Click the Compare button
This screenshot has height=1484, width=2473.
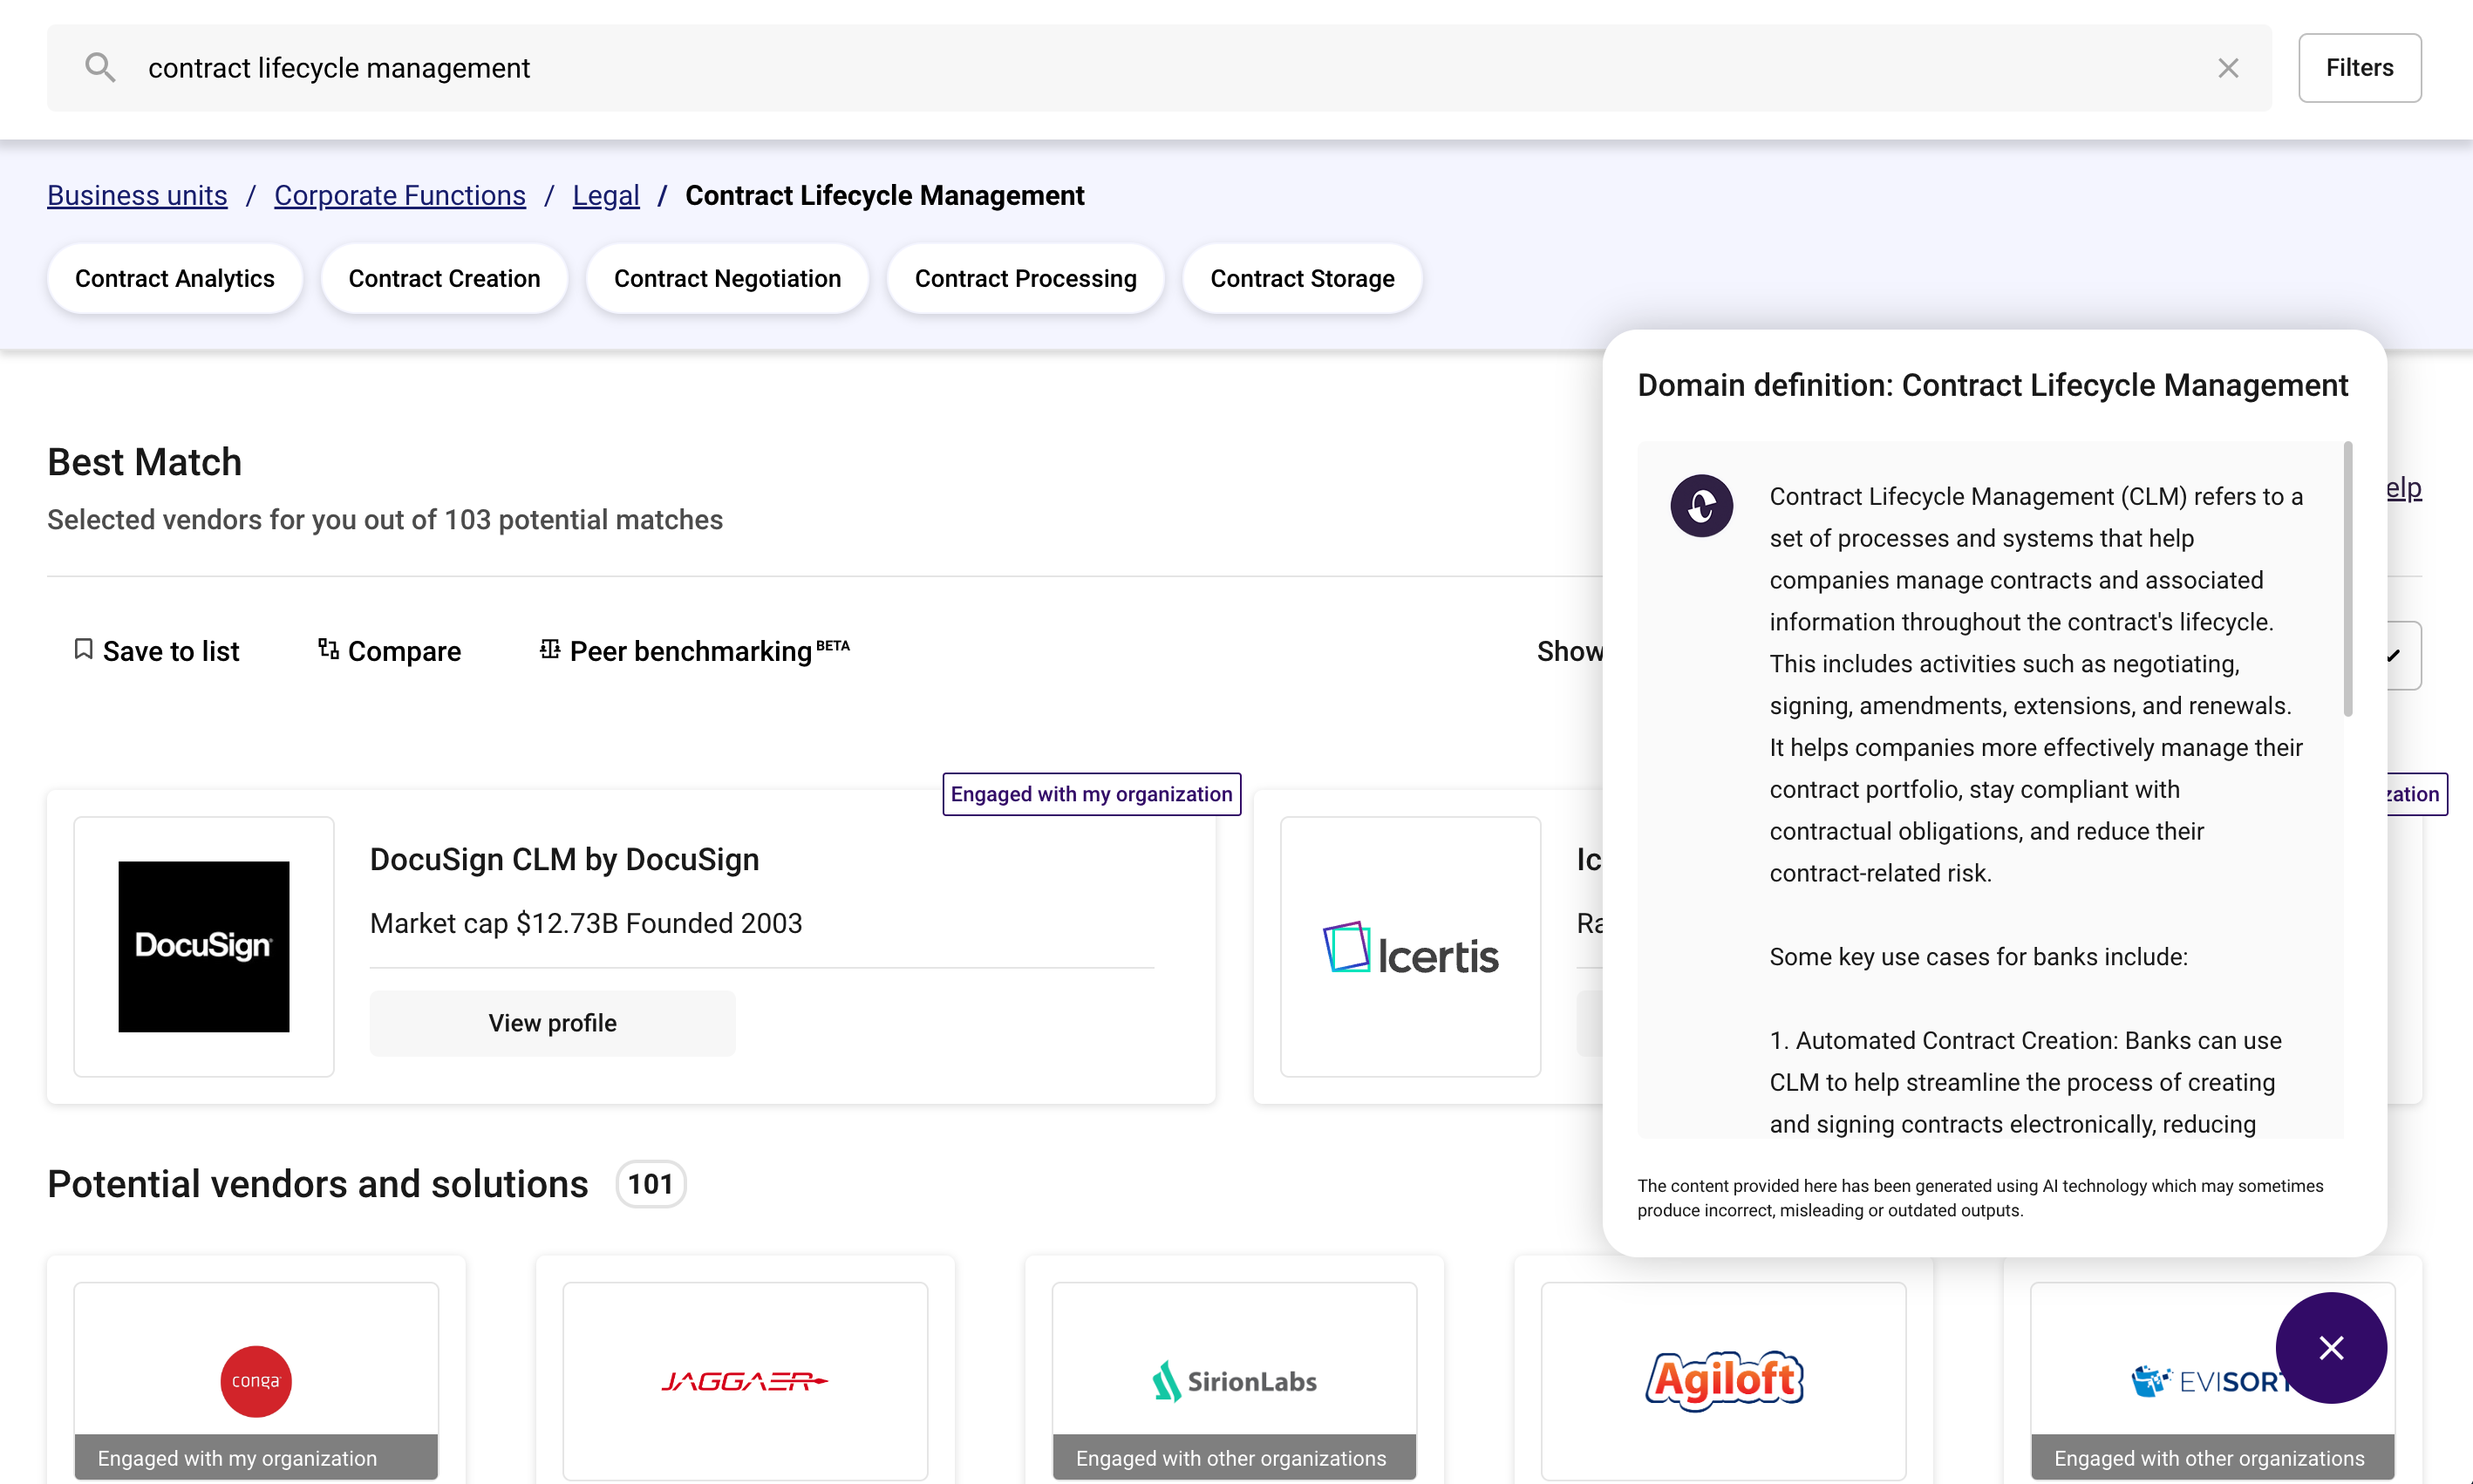(389, 651)
